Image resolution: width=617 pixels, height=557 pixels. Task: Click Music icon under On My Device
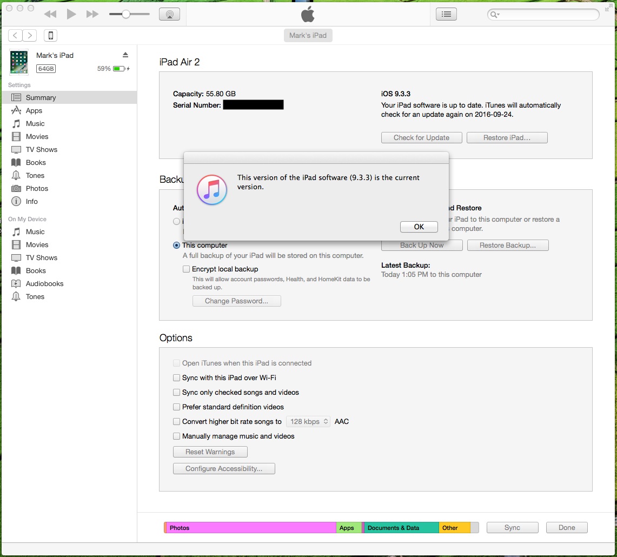16,232
